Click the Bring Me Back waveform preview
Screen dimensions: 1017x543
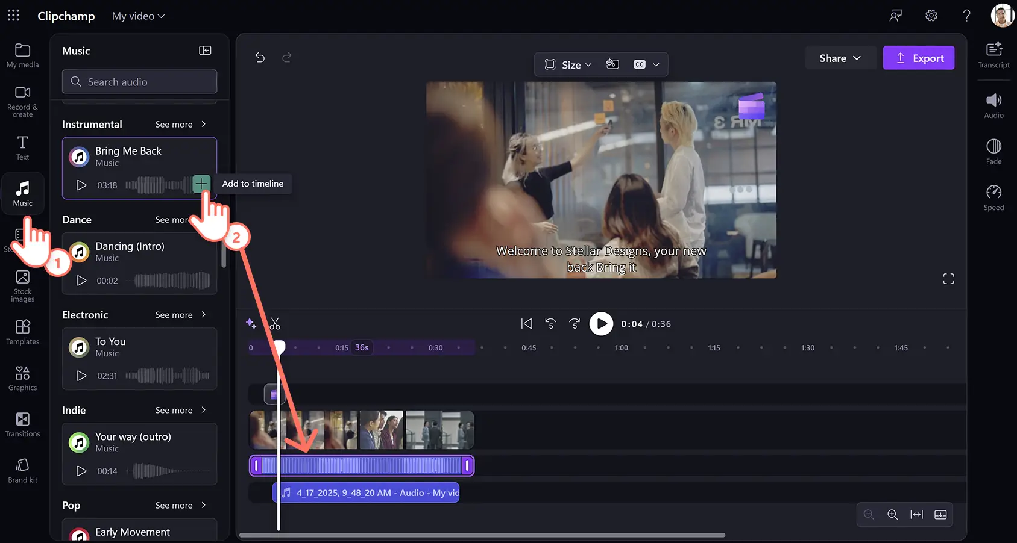pos(158,185)
